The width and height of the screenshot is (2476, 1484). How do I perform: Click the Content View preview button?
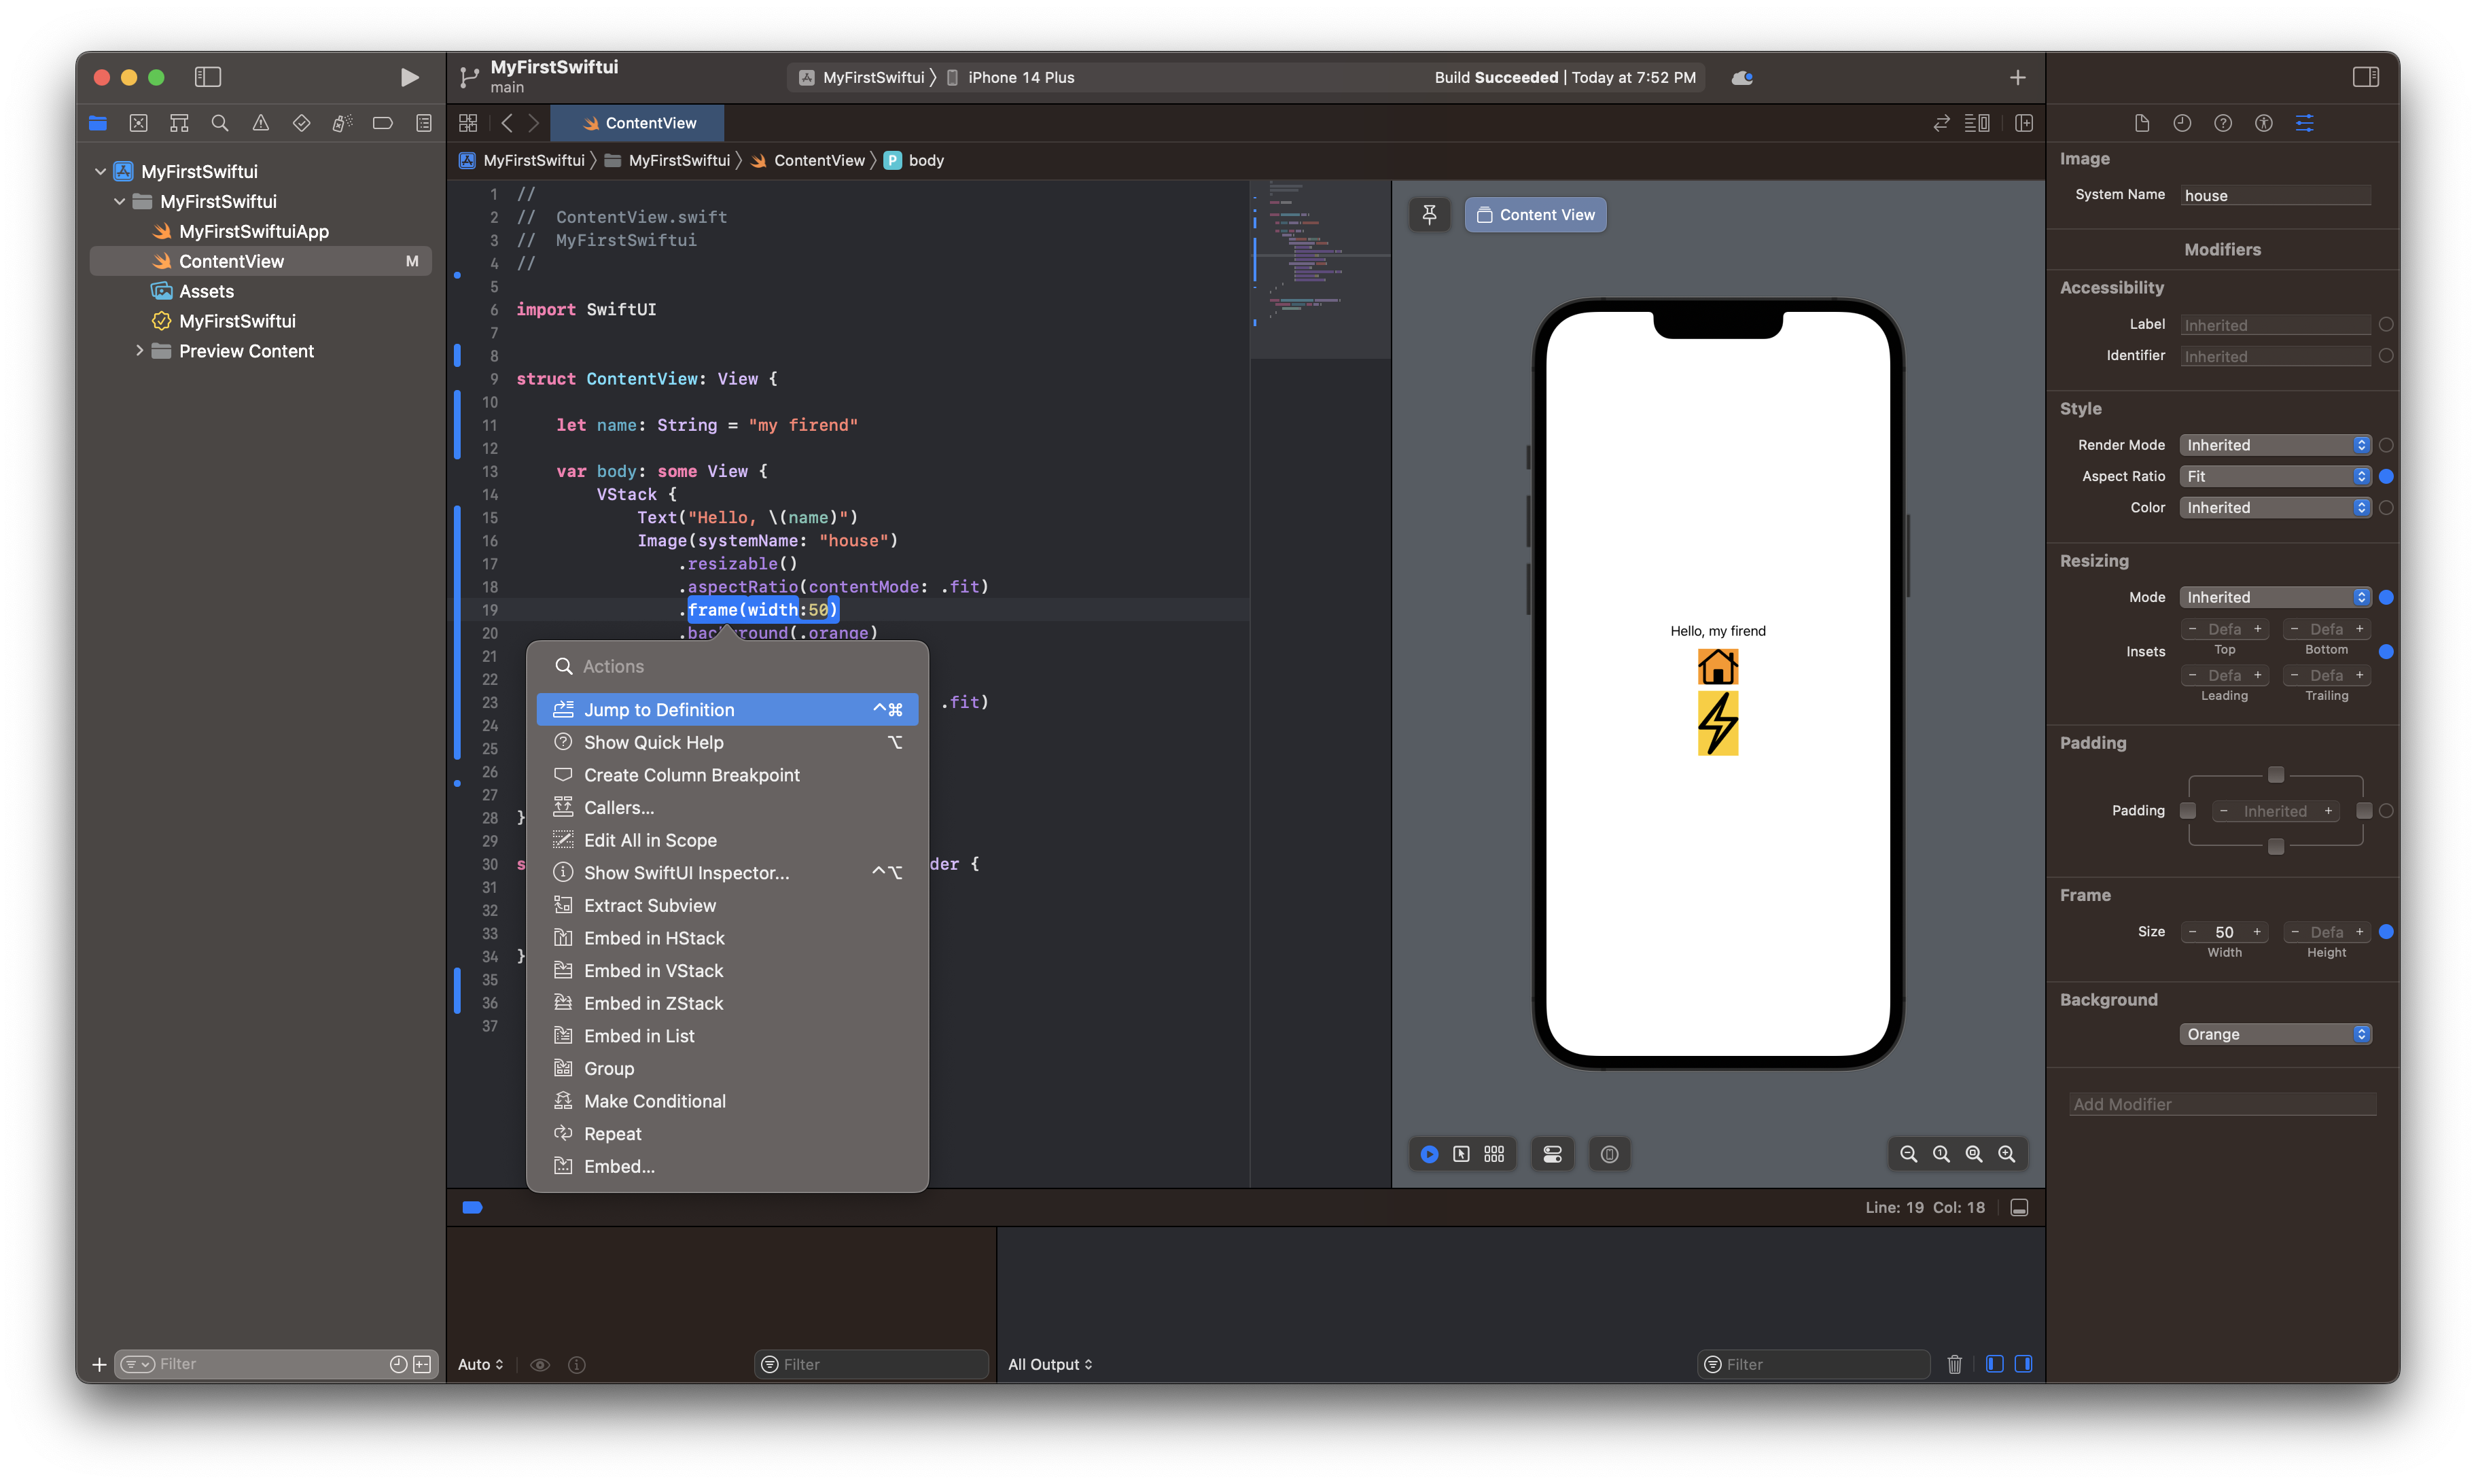click(1535, 214)
